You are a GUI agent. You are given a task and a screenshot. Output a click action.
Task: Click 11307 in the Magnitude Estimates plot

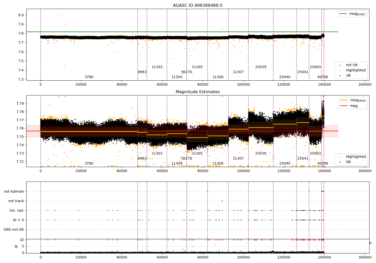pos(238,158)
